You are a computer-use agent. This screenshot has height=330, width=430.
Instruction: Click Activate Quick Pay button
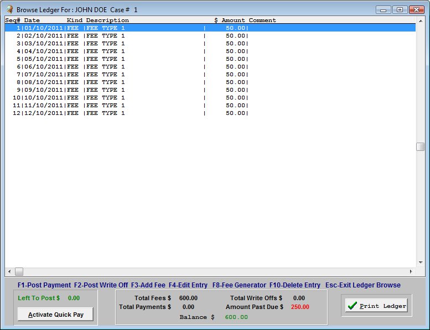coord(55,315)
